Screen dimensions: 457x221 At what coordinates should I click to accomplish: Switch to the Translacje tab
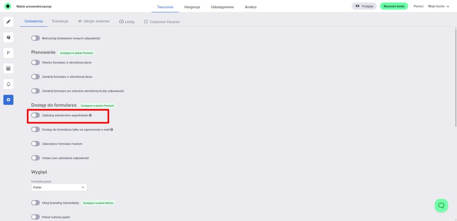click(60, 22)
